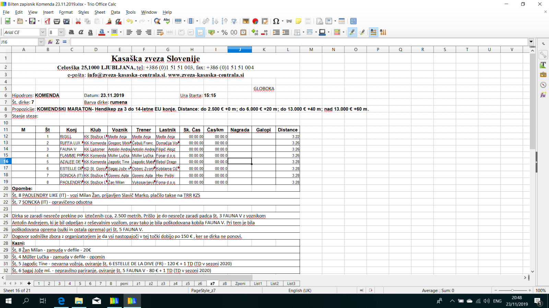Image resolution: width=549 pixels, height=308 pixels.
Task: Click the Format as Percent icon
Action: (224, 32)
